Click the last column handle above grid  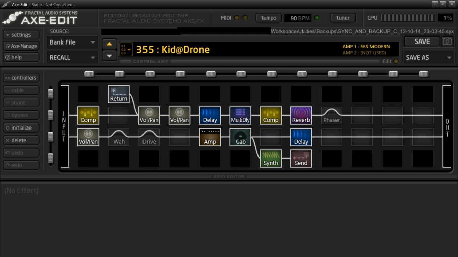click(x=424, y=74)
